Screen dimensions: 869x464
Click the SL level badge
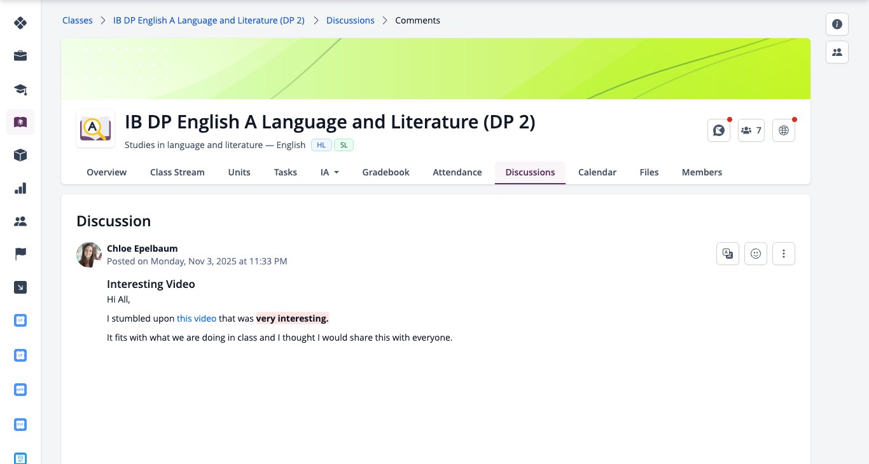point(344,145)
